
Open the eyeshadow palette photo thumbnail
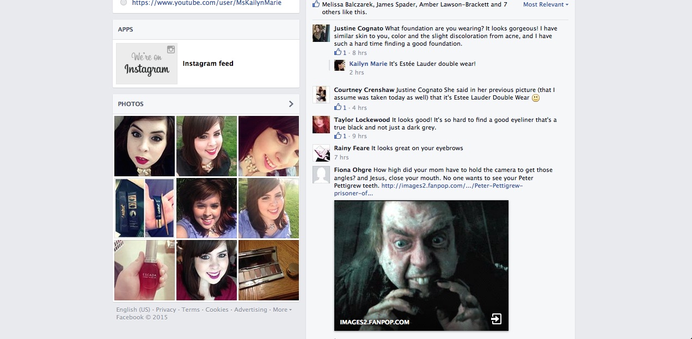[268, 270]
